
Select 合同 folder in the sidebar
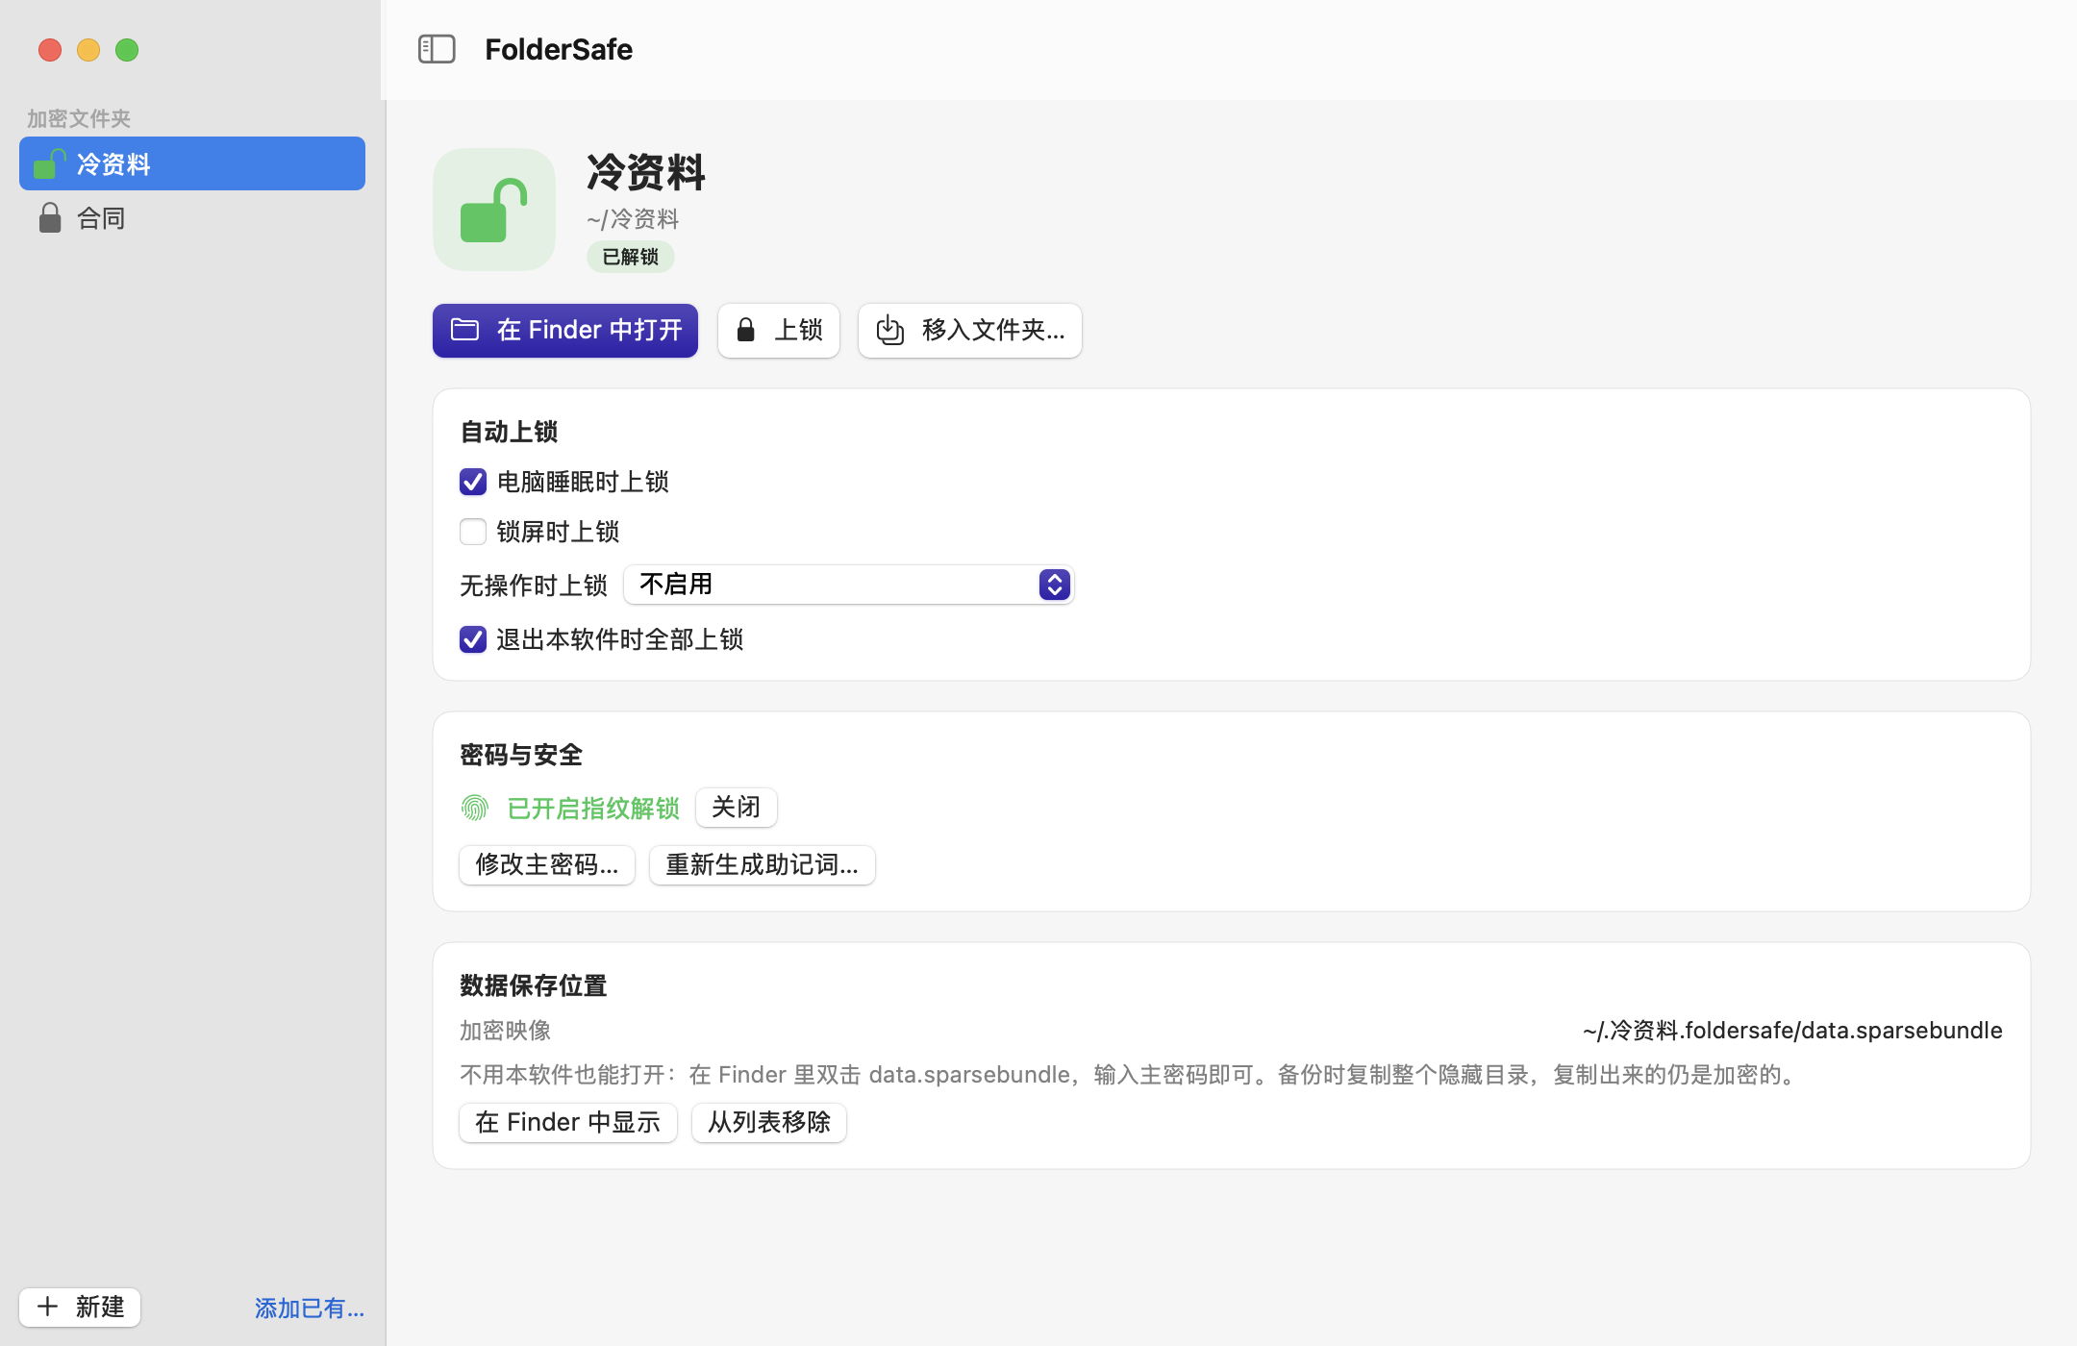(x=192, y=218)
